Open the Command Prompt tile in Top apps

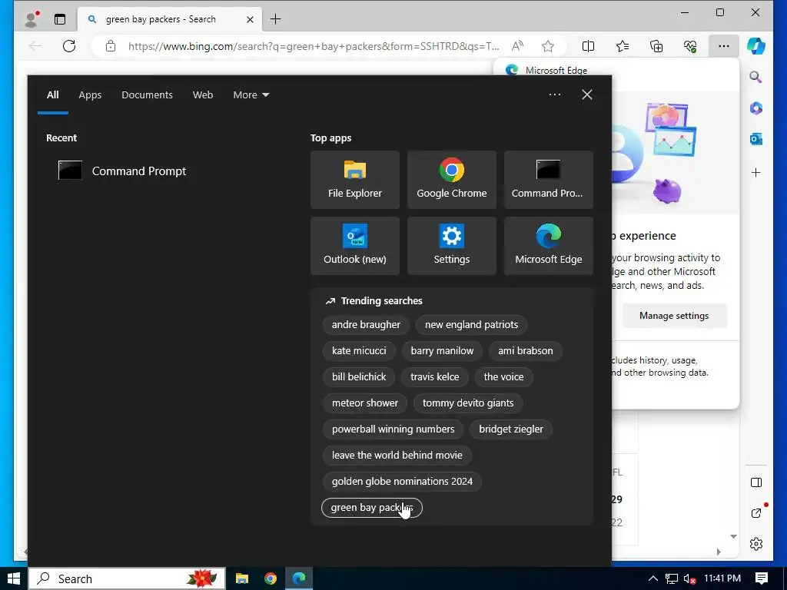click(549, 180)
